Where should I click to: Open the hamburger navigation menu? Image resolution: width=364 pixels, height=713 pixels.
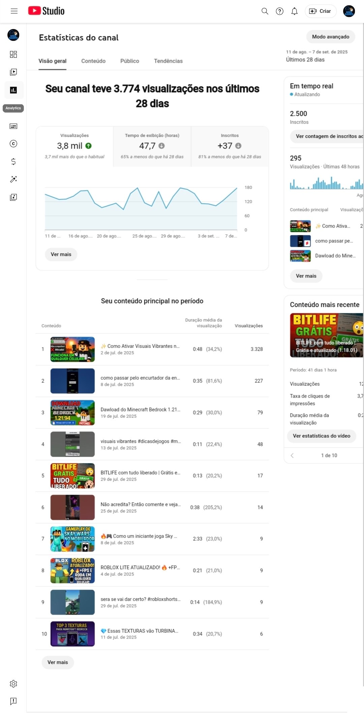14,11
